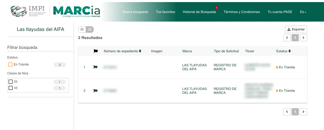The height and width of the screenshot is (130, 324).
Task: Check the En Trámite status filter
Action: pos(10,64)
